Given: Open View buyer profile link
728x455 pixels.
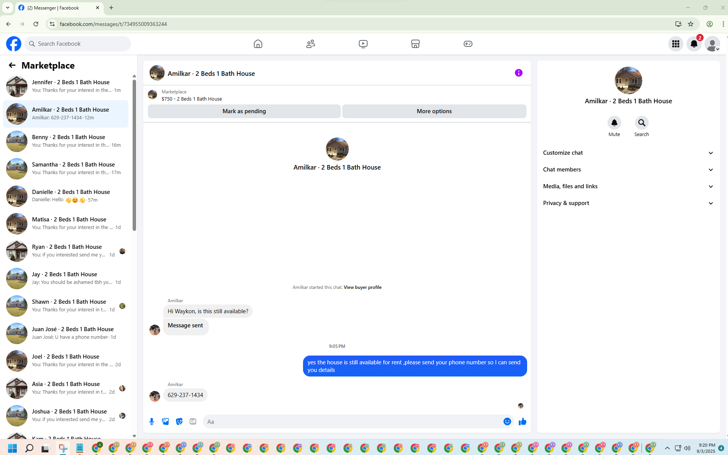Looking at the screenshot, I should pos(362,287).
